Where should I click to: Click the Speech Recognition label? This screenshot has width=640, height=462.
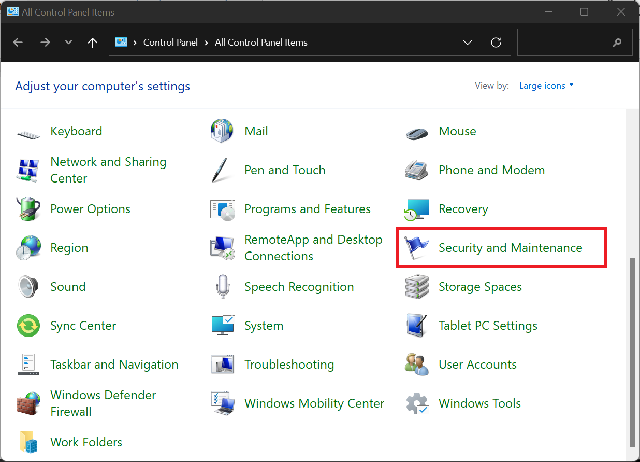click(299, 287)
